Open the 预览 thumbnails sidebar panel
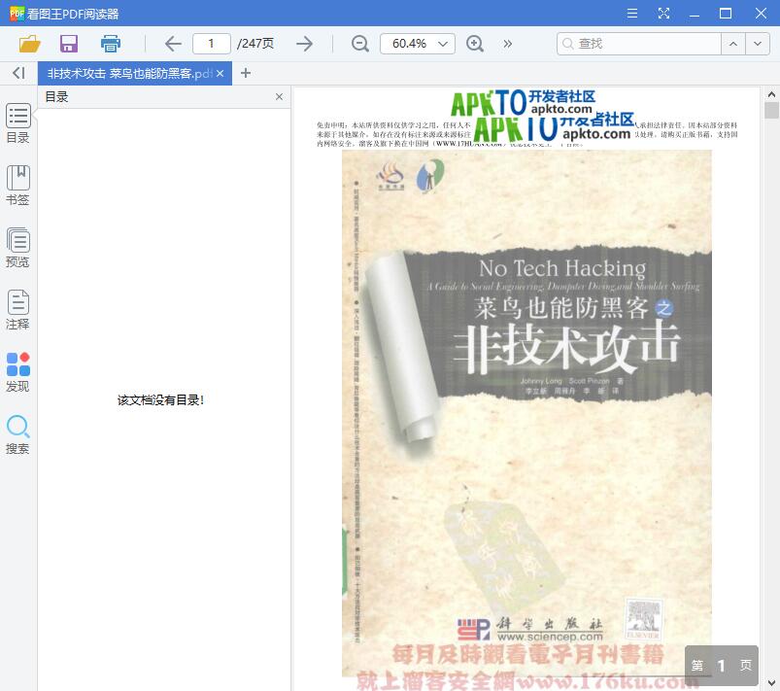This screenshot has height=691, width=780. pos(17,248)
